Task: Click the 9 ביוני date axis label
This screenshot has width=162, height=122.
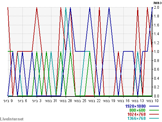Action: point(8,101)
